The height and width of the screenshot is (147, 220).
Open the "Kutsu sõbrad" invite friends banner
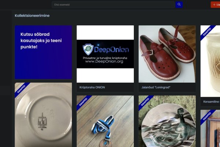[43, 52]
